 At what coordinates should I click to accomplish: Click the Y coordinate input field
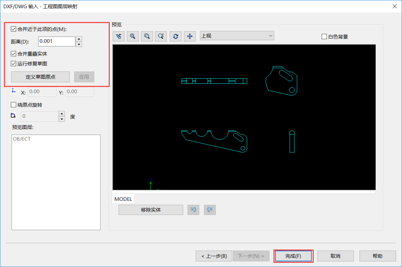pos(80,92)
